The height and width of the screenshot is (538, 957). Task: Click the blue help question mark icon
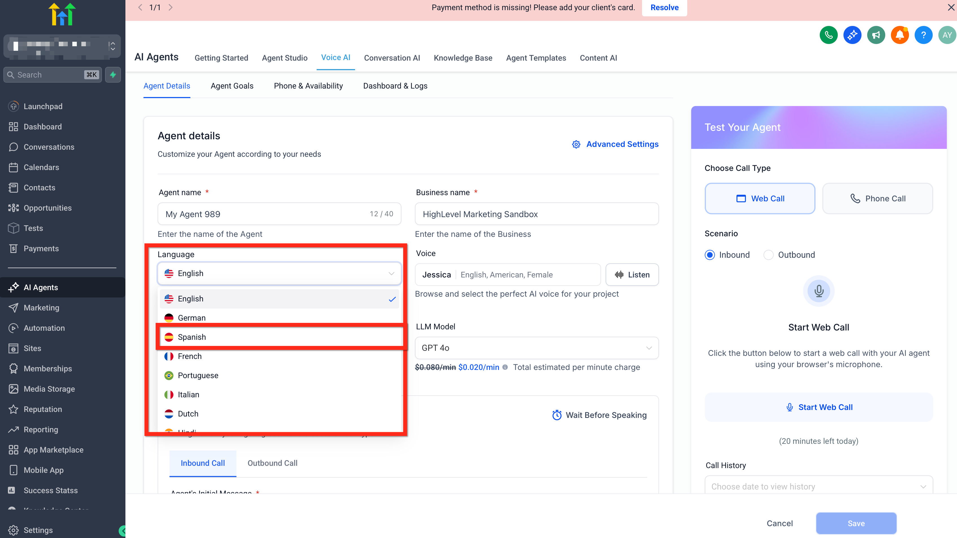click(x=923, y=35)
